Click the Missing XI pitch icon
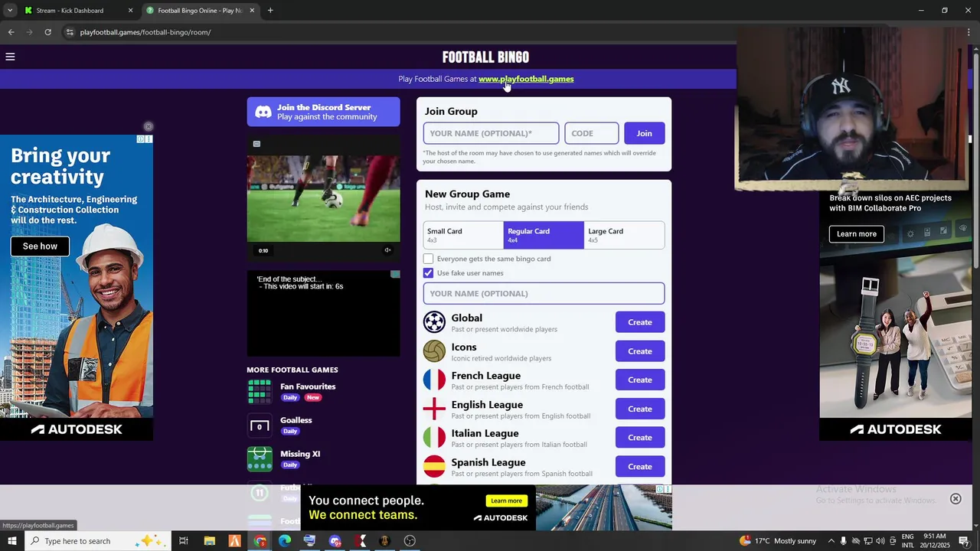This screenshot has width=980, height=551. click(260, 459)
